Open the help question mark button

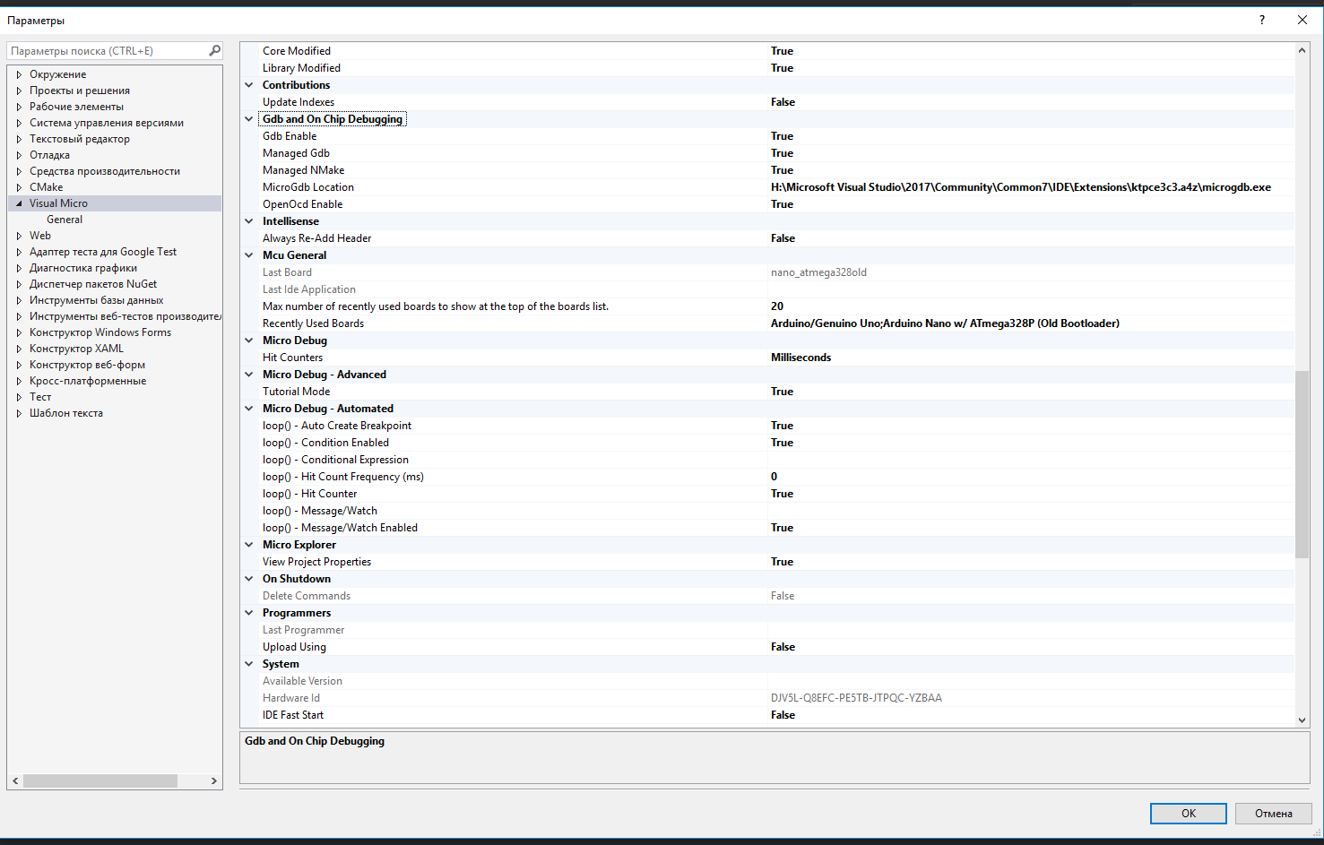(1262, 20)
